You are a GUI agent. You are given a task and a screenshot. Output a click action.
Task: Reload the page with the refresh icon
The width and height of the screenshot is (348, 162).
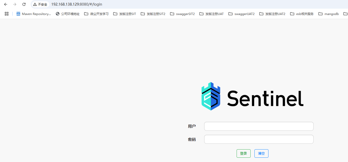24,4
